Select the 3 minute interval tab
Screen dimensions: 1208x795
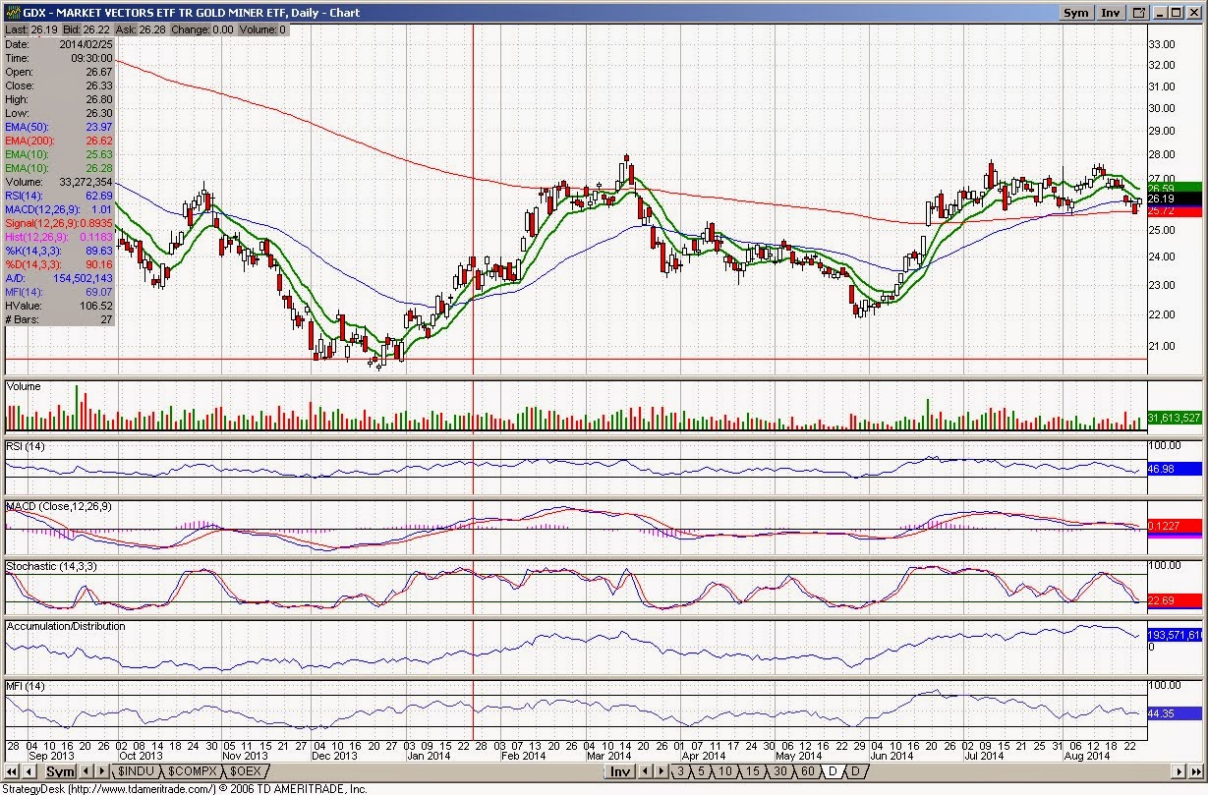click(680, 771)
